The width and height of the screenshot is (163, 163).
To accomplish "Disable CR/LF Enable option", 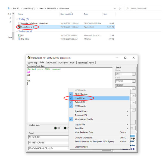I will (81, 94).
